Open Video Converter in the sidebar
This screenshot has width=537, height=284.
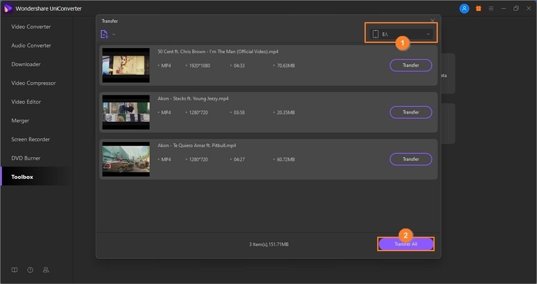click(31, 27)
